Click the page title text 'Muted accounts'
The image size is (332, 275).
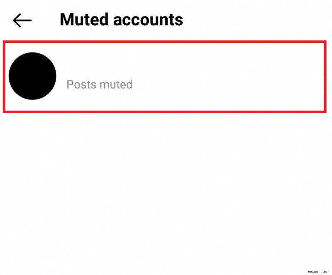[x=121, y=19]
